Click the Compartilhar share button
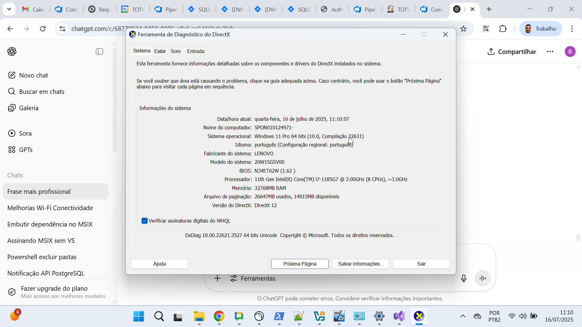Screen dimensions: 582x327 [512, 52]
